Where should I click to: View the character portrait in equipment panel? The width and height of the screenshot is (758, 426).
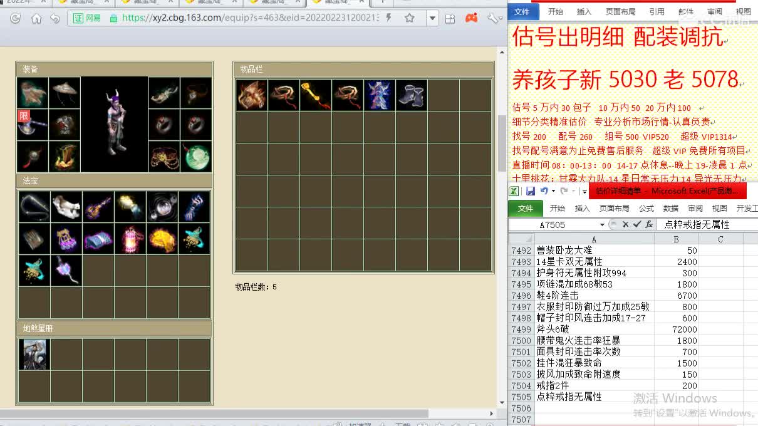click(115, 124)
